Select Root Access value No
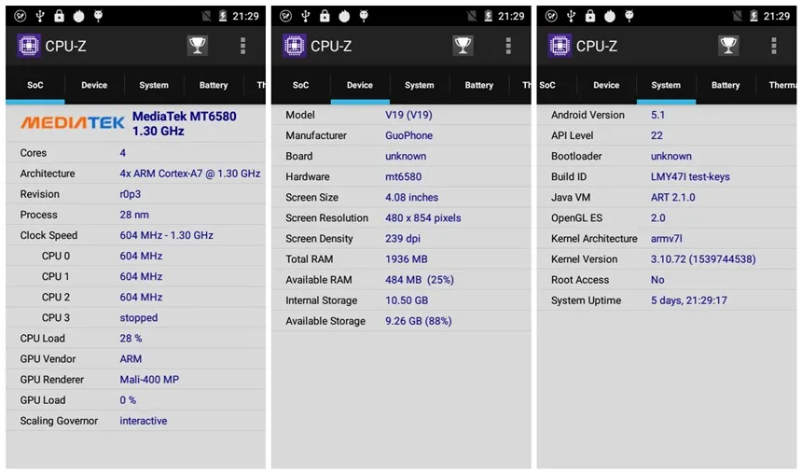 657,280
